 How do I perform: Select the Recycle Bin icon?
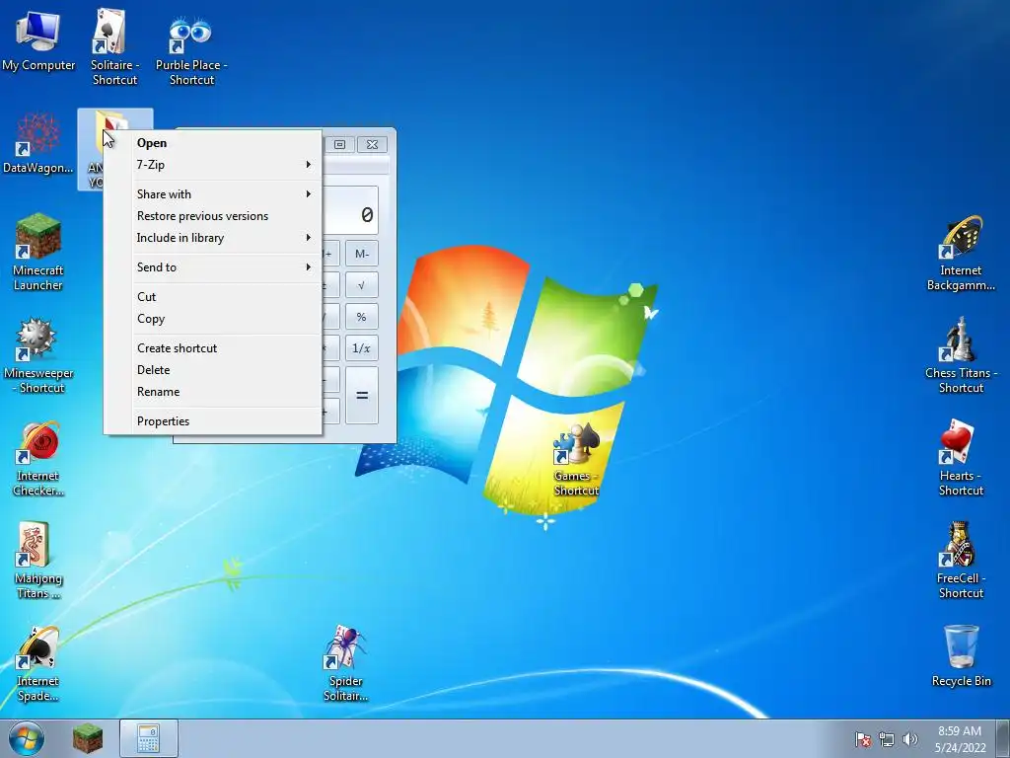961,655
